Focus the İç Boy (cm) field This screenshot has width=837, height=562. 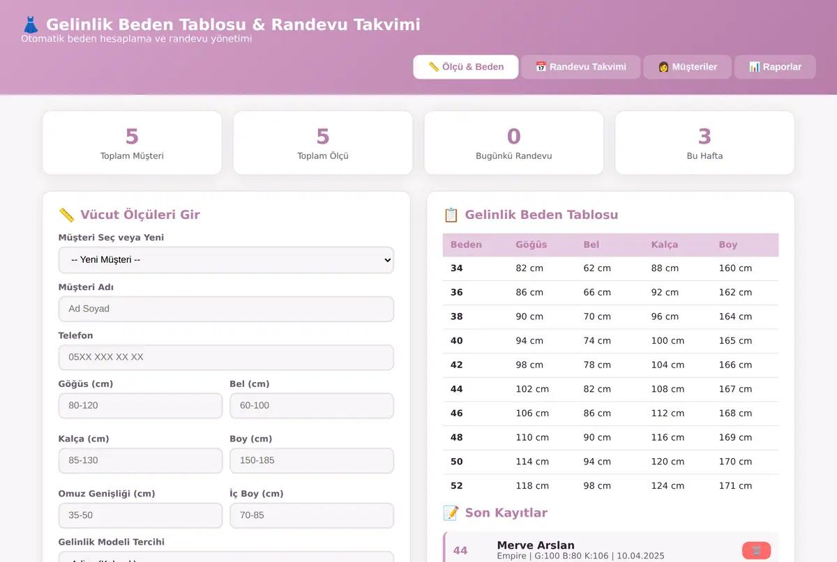coord(312,515)
